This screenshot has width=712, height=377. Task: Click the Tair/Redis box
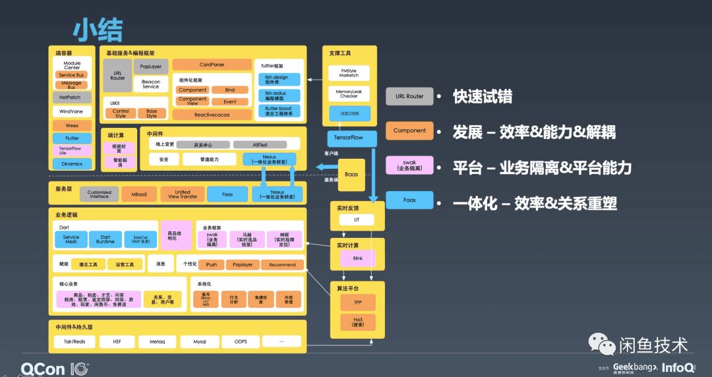pyautogui.click(x=74, y=341)
